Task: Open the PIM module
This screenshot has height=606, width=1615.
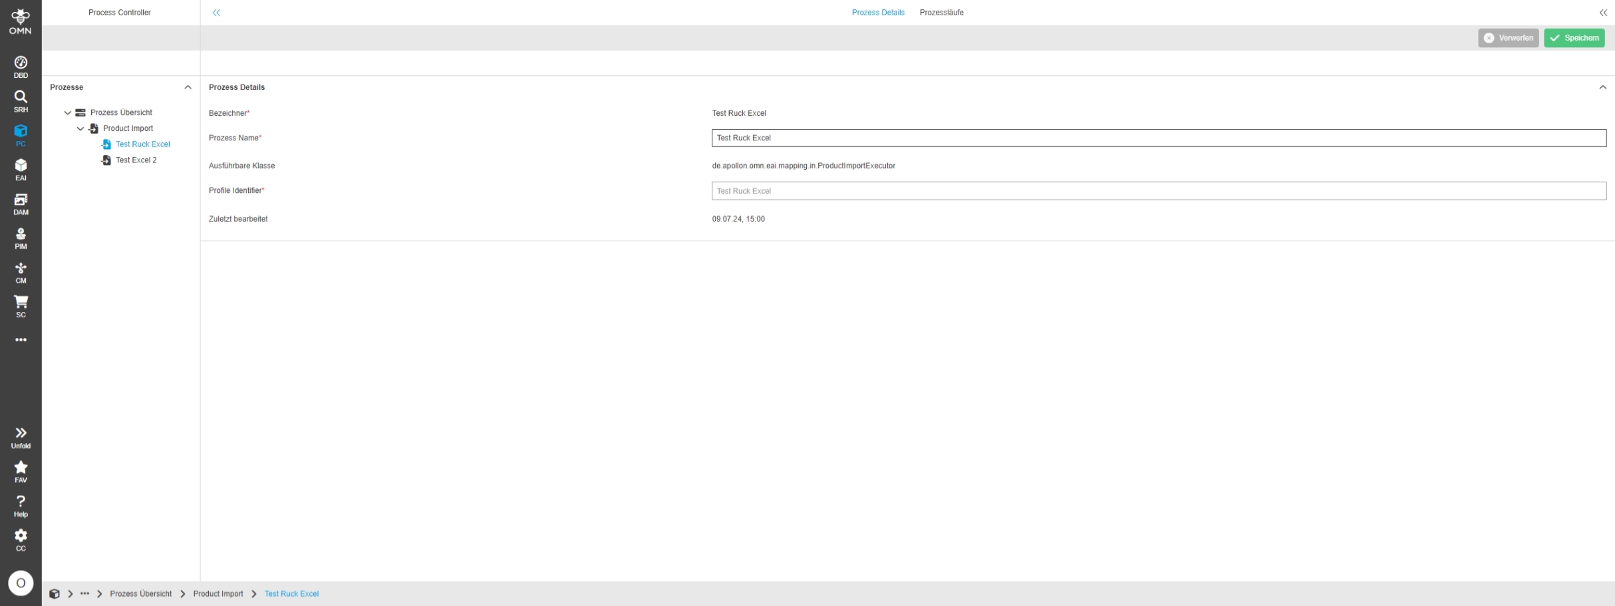Action: [21, 238]
